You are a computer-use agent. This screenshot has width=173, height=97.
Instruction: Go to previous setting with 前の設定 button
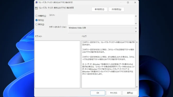99,9
